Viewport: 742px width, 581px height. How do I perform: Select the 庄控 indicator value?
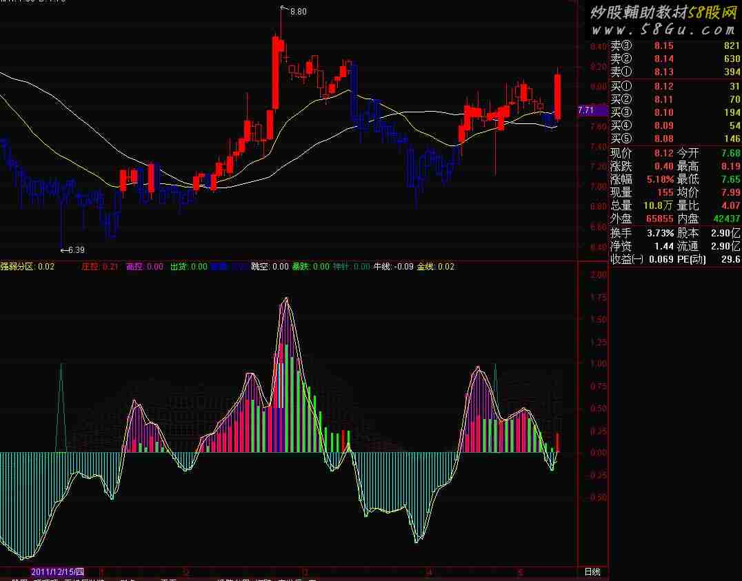110,267
